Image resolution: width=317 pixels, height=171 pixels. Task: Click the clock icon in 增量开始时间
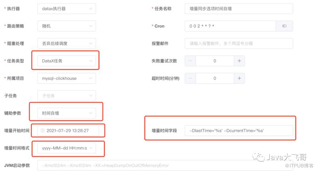pyautogui.click(x=42, y=130)
